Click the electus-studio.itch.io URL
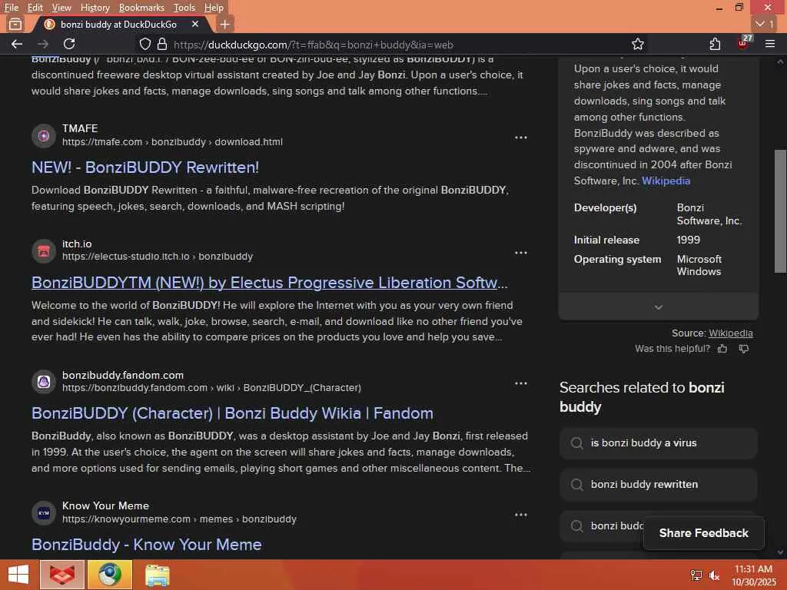 tap(158, 257)
